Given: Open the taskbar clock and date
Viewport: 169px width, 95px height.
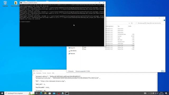Looking at the screenshot, I should click(x=161, y=93).
